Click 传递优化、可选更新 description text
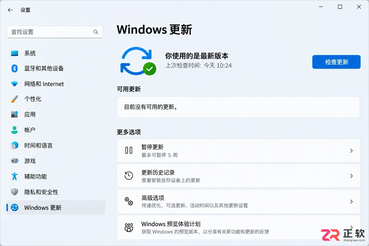Image resolution: width=369 pixels, height=246 pixels. pos(195,206)
